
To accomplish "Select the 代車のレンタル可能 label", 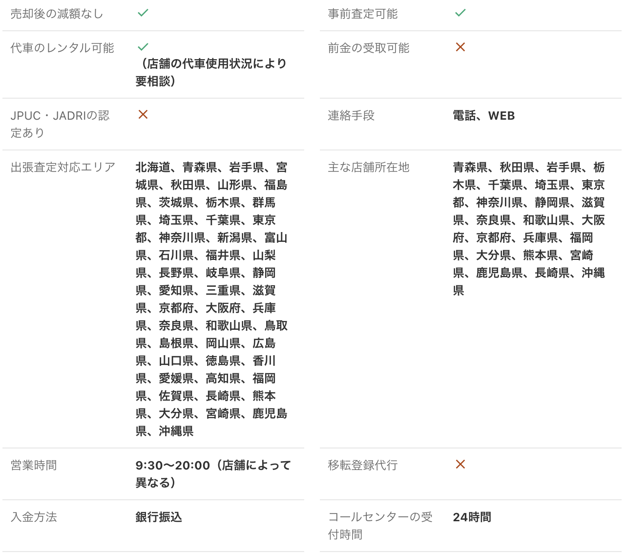I will [62, 48].
